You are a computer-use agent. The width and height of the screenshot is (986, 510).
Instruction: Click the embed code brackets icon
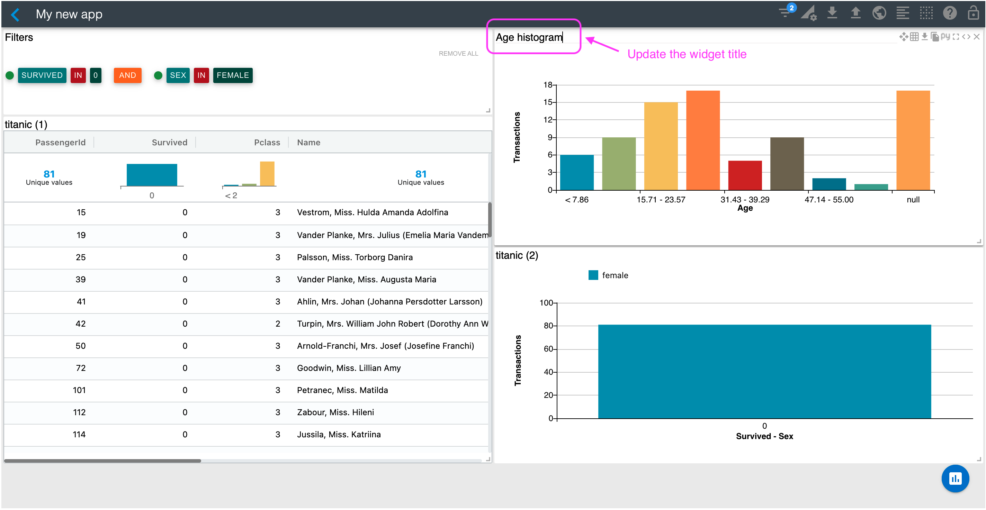[966, 37]
